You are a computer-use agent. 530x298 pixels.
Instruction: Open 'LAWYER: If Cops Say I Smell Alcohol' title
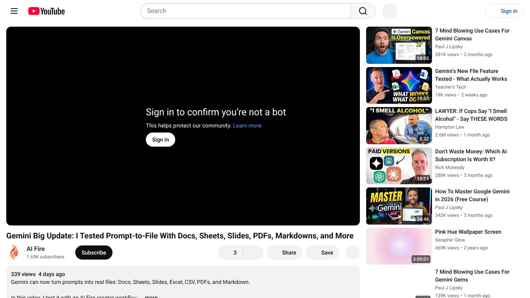[471, 115]
